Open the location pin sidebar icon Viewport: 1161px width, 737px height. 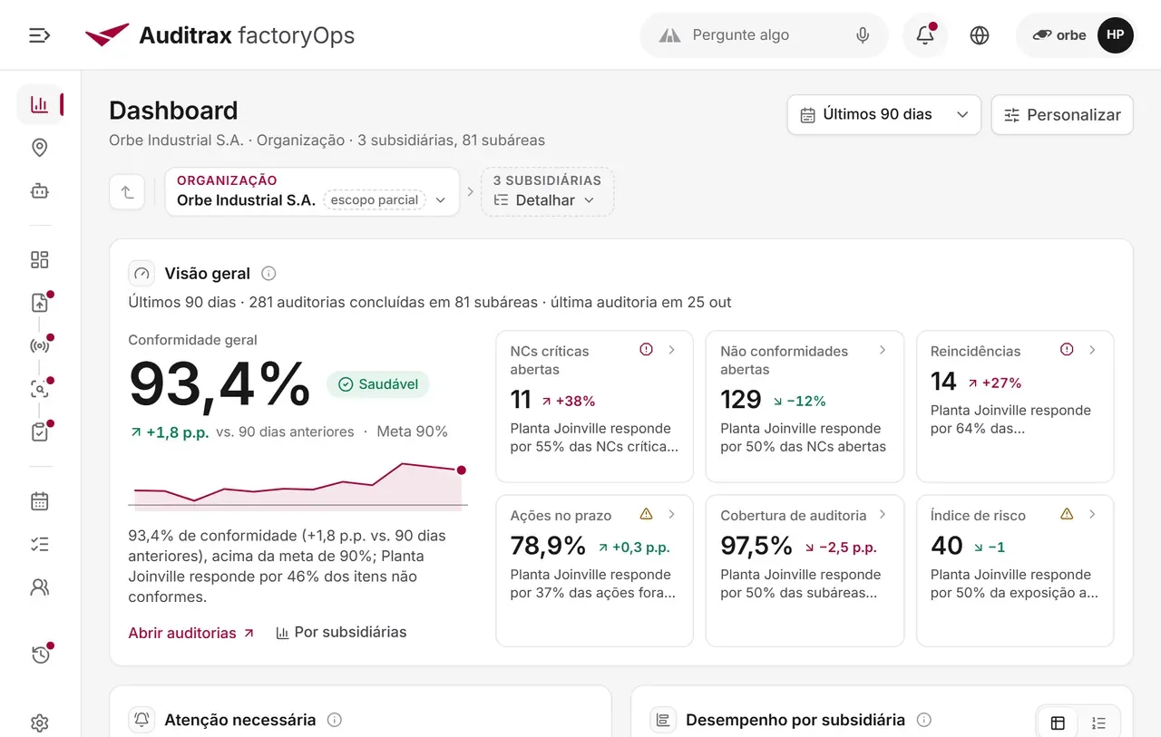click(39, 148)
